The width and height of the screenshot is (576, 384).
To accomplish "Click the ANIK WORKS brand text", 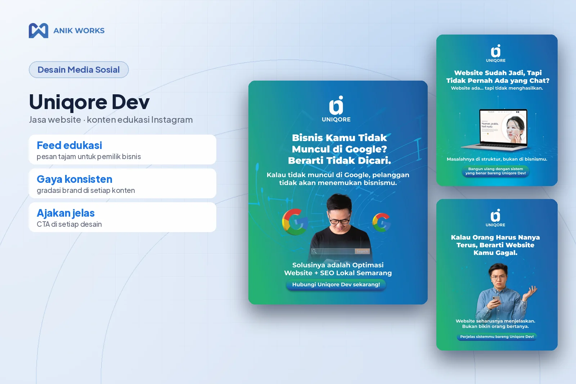I will 79,31.
